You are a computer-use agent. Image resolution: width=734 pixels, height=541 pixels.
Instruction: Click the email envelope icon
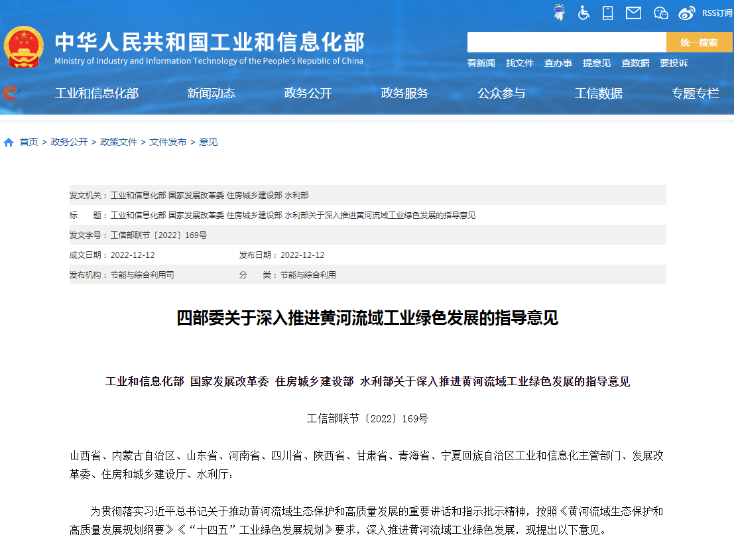pyautogui.click(x=633, y=12)
